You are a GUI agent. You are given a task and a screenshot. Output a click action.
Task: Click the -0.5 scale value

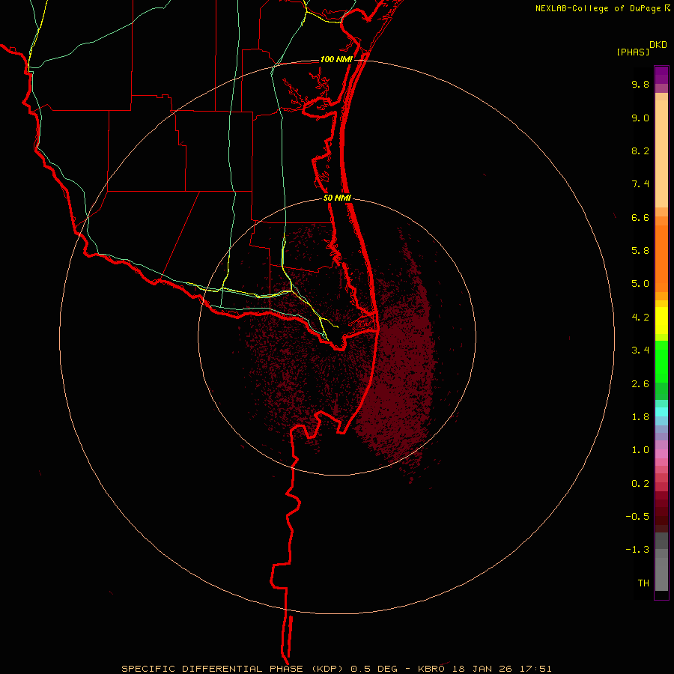(637, 517)
